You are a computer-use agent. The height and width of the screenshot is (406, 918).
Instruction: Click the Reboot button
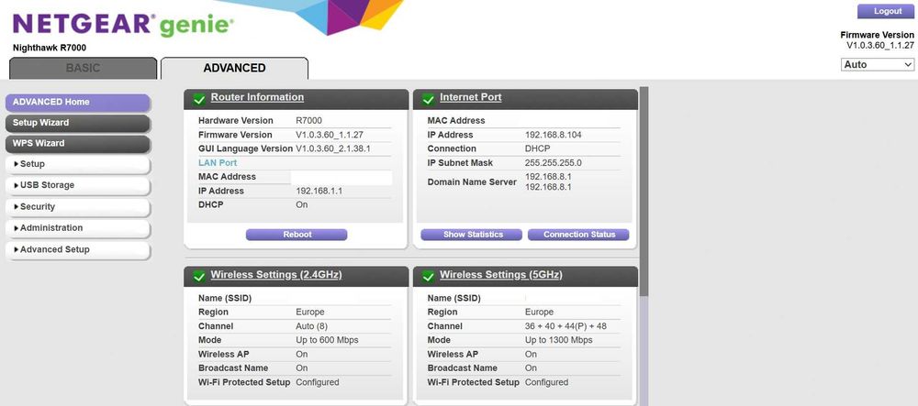pyautogui.click(x=297, y=235)
